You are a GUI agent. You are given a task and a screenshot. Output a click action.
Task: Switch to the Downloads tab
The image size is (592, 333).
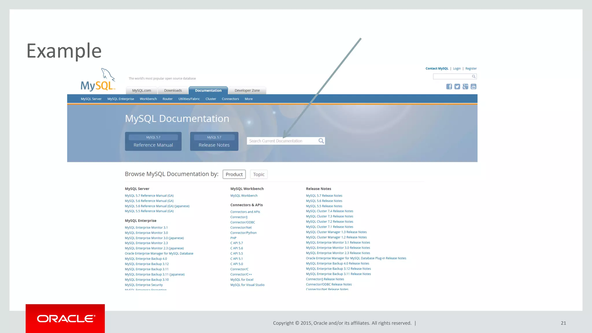[x=173, y=90]
